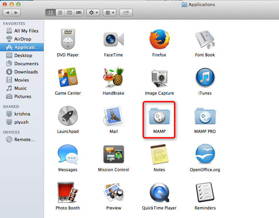Open Desktop folder in sidebar

coord(22,55)
